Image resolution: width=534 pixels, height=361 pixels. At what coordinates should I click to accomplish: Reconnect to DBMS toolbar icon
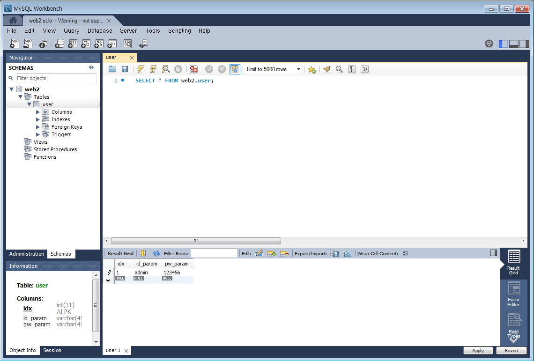coord(143,44)
